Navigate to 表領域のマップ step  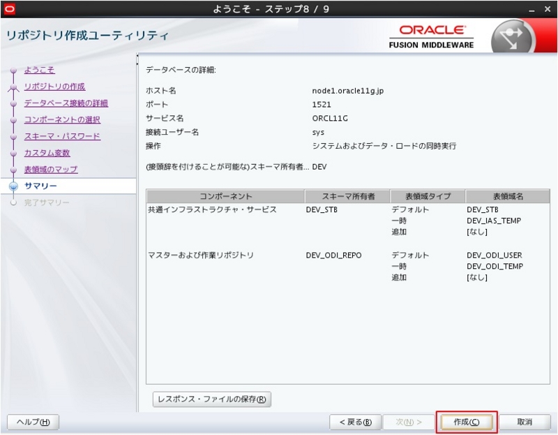(51, 170)
